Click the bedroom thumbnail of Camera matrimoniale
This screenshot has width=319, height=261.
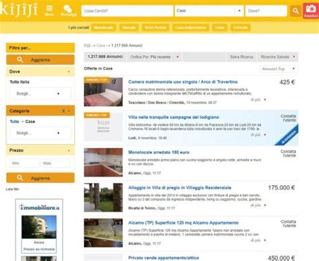(x=103, y=91)
